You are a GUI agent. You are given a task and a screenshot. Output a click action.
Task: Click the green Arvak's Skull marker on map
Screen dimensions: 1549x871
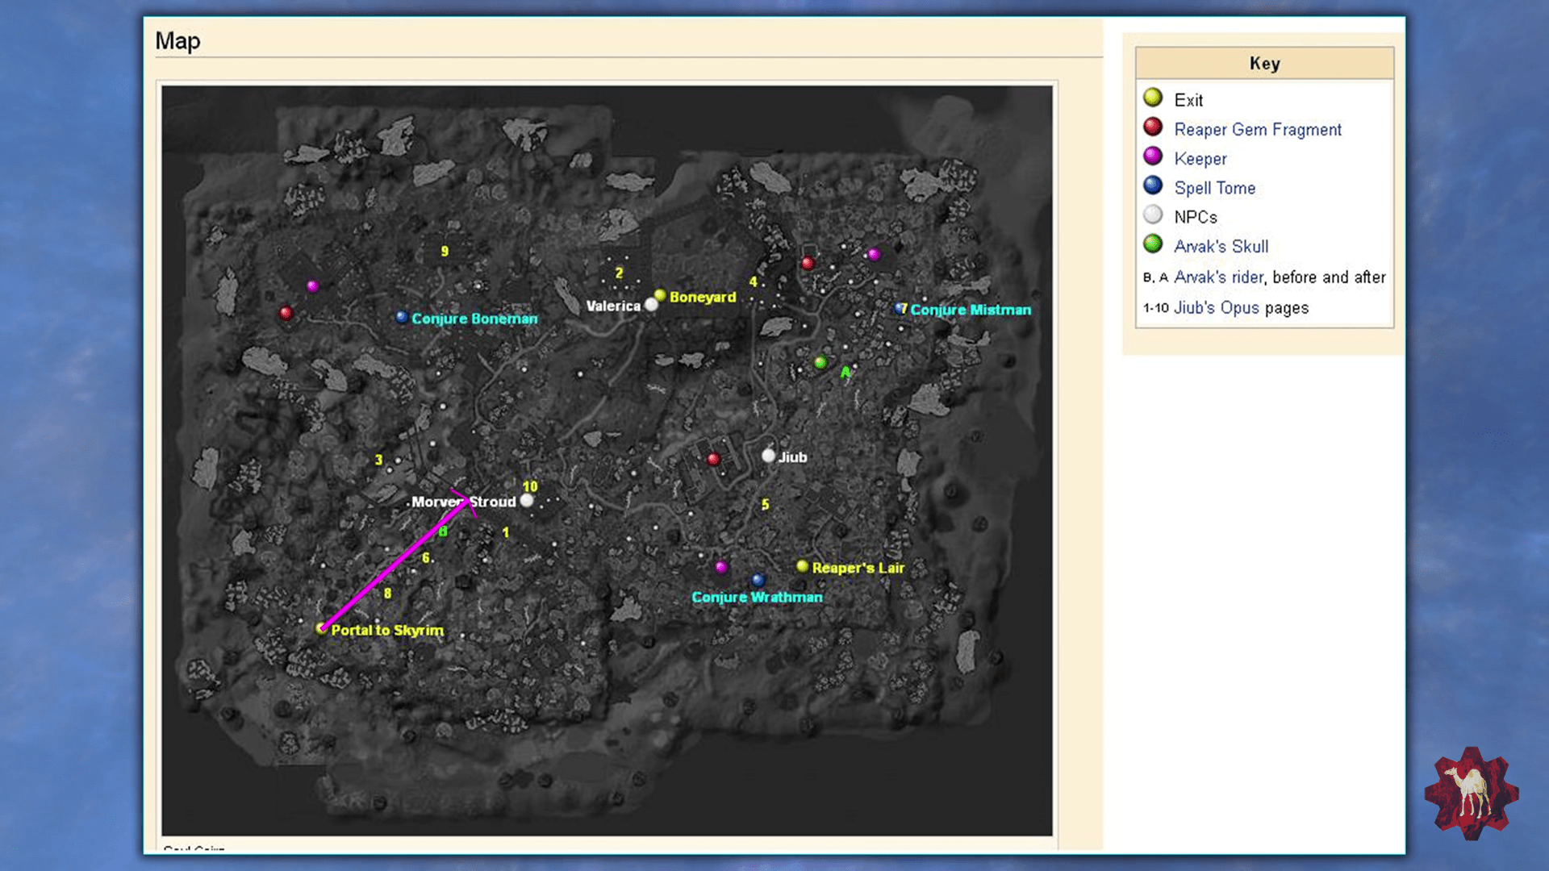[820, 362]
